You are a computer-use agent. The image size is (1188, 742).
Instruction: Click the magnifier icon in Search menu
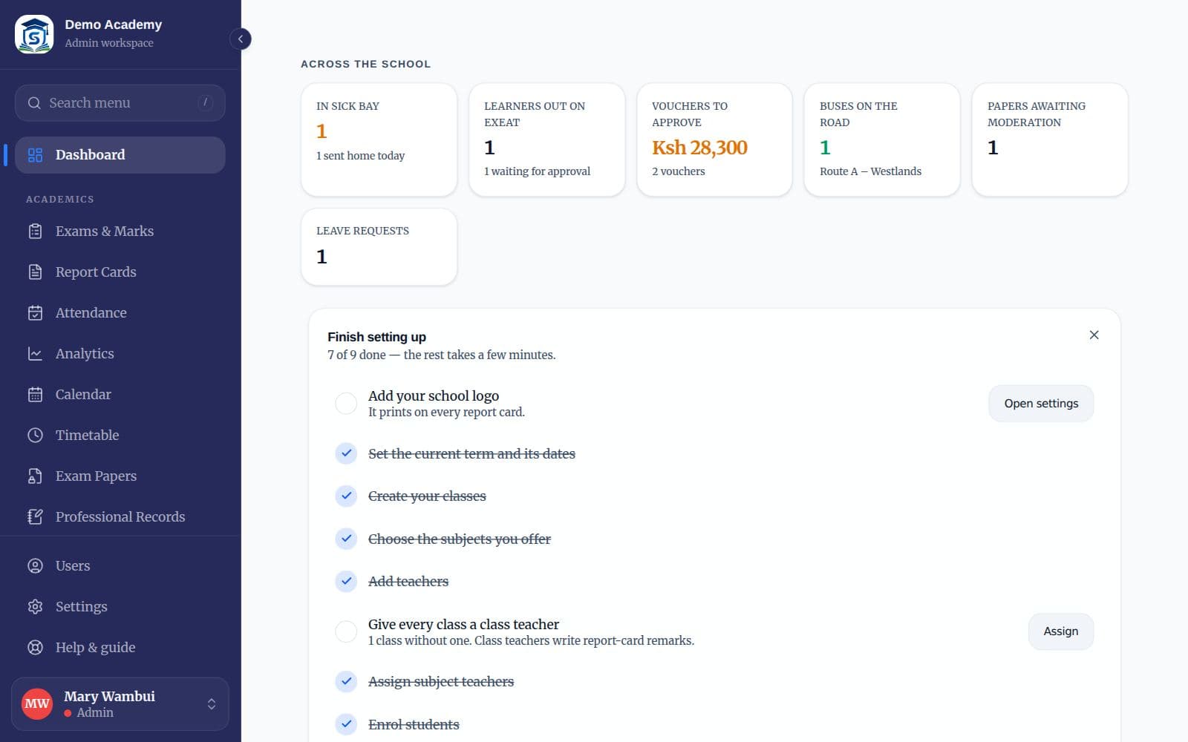(x=34, y=103)
